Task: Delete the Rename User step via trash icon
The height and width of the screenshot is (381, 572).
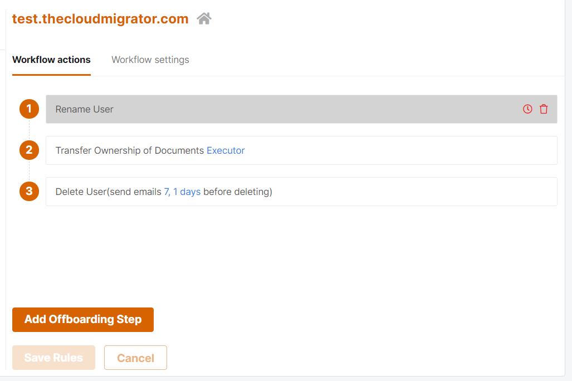Action: click(544, 109)
